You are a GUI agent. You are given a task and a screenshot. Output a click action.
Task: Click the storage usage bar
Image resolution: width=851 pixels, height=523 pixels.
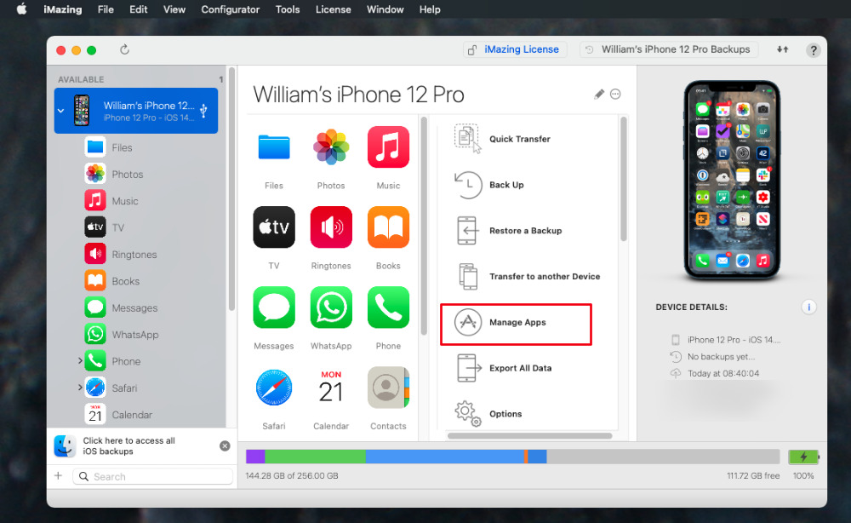(513, 457)
